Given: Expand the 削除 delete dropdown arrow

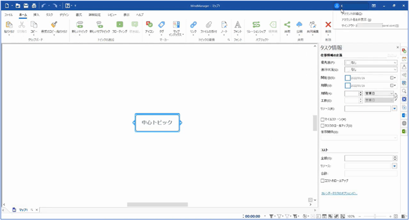Looking at the screenshot, I should coord(328,35).
